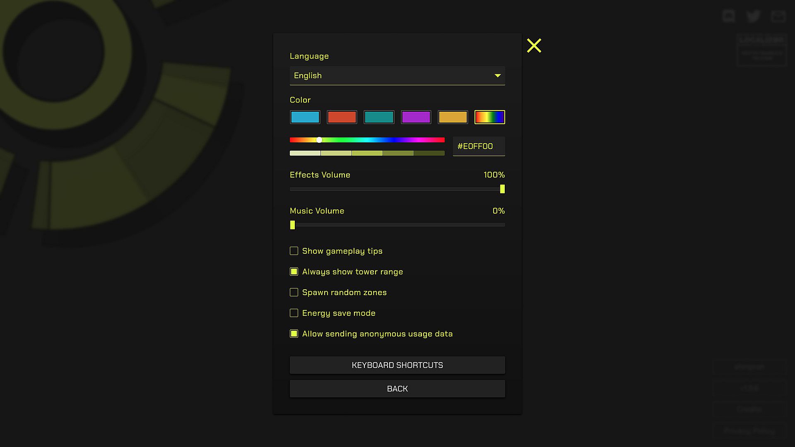Turn on Energy save mode

(294, 313)
